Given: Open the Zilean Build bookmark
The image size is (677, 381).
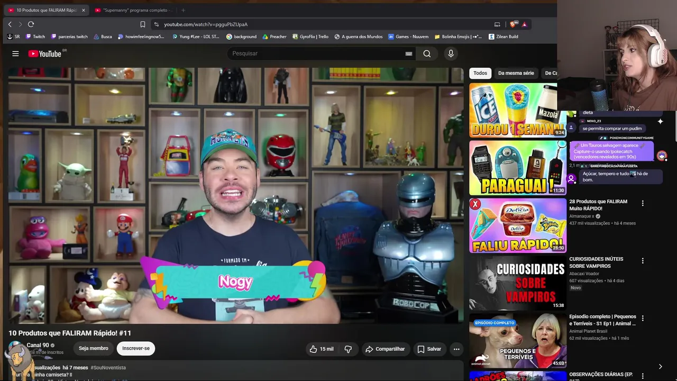Looking at the screenshot, I should click(504, 37).
